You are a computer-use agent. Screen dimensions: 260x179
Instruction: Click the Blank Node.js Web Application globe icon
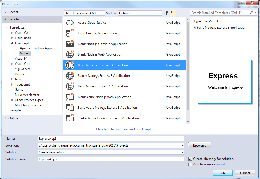[70, 54]
